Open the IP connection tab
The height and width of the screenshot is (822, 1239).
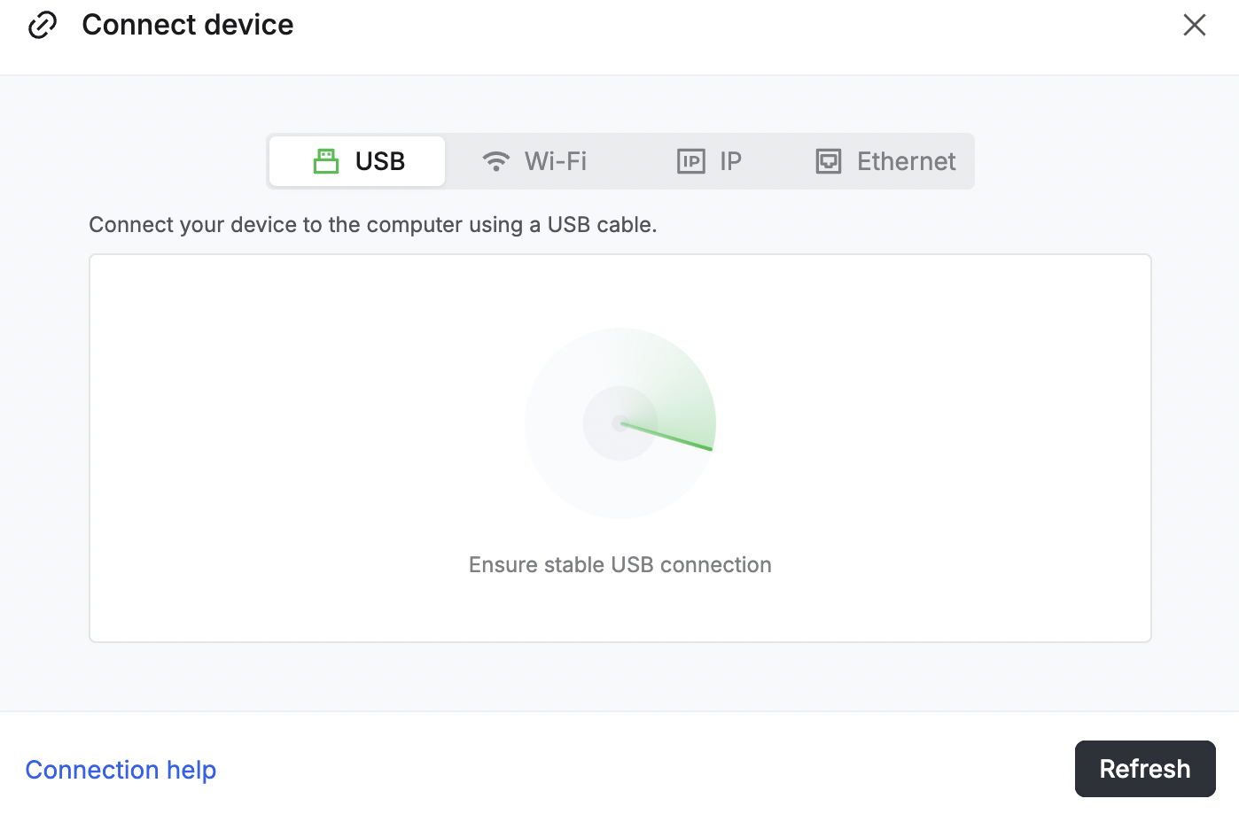point(730,161)
